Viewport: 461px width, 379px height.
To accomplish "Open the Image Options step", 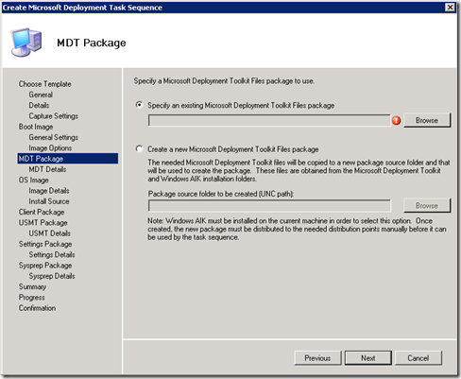I will click(x=50, y=147).
